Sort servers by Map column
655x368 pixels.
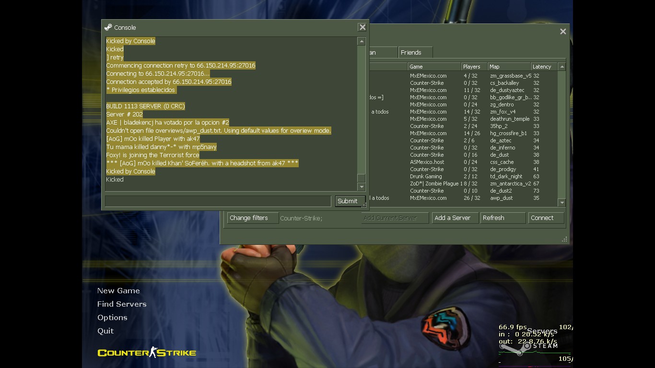[x=509, y=67]
